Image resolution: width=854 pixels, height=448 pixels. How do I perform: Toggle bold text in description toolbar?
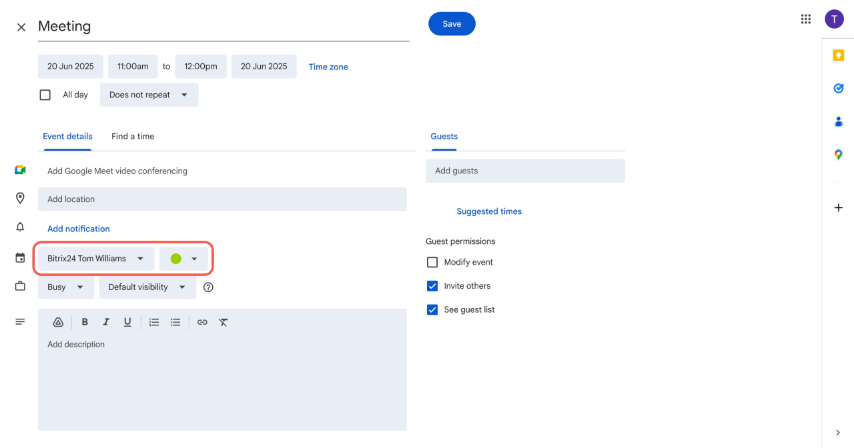(85, 322)
